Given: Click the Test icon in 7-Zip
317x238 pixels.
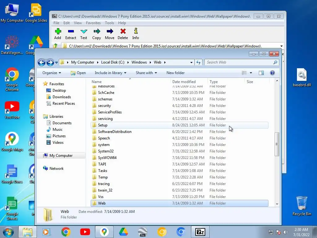Looking at the screenshot, I should (x=84, y=34).
